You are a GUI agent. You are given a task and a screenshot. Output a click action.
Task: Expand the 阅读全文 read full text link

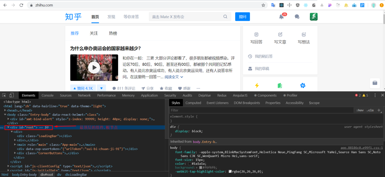click(x=174, y=77)
